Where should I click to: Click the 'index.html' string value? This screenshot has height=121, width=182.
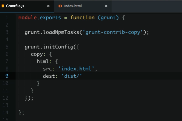pyautogui.click(x=76, y=69)
